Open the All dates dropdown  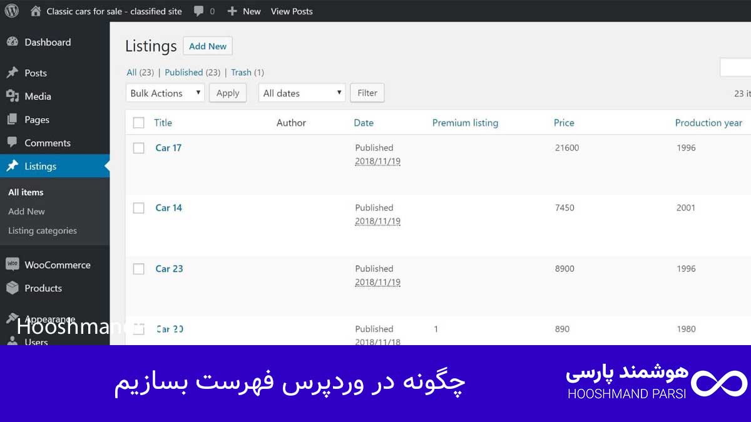click(x=302, y=93)
